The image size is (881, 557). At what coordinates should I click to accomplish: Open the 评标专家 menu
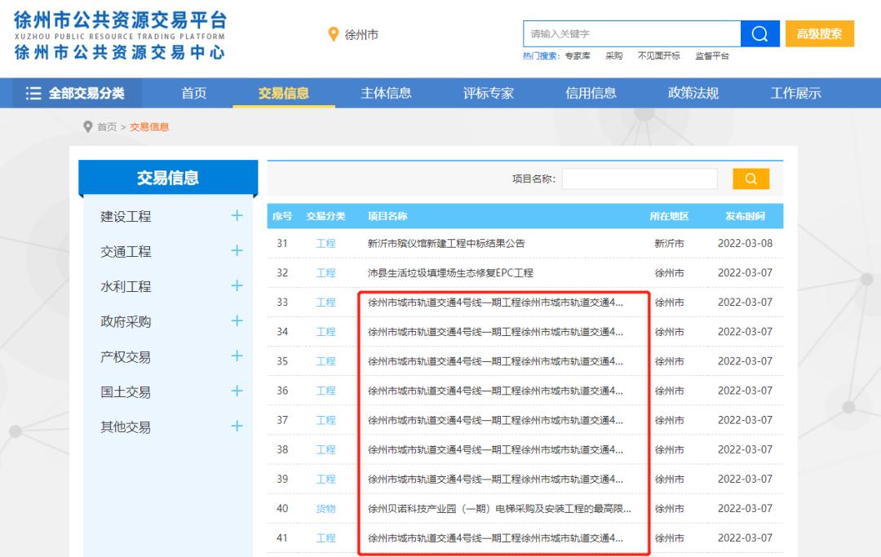(491, 92)
